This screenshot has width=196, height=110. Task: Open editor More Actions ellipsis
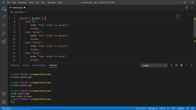point(192,7)
